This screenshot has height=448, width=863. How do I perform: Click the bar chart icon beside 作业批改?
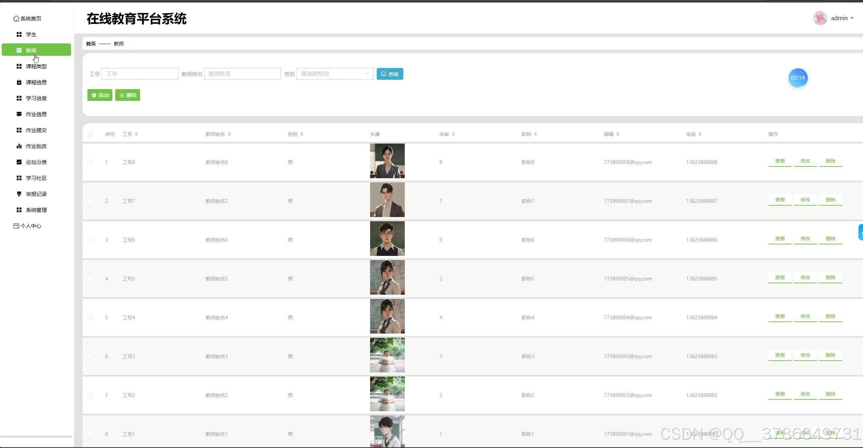pos(19,146)
